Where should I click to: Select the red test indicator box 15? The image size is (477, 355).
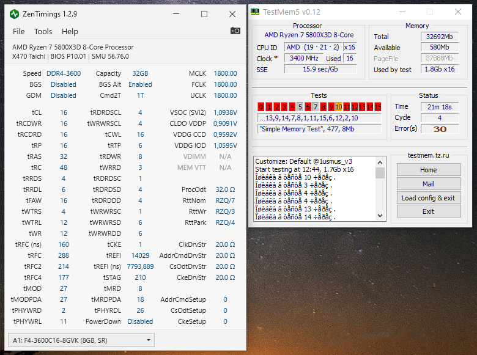(378, 107)
